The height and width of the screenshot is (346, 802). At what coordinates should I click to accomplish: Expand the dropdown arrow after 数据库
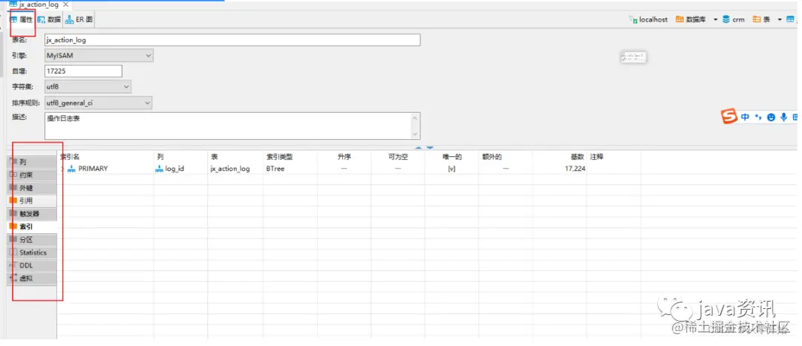pyautogui.click(x=716, y=19)
